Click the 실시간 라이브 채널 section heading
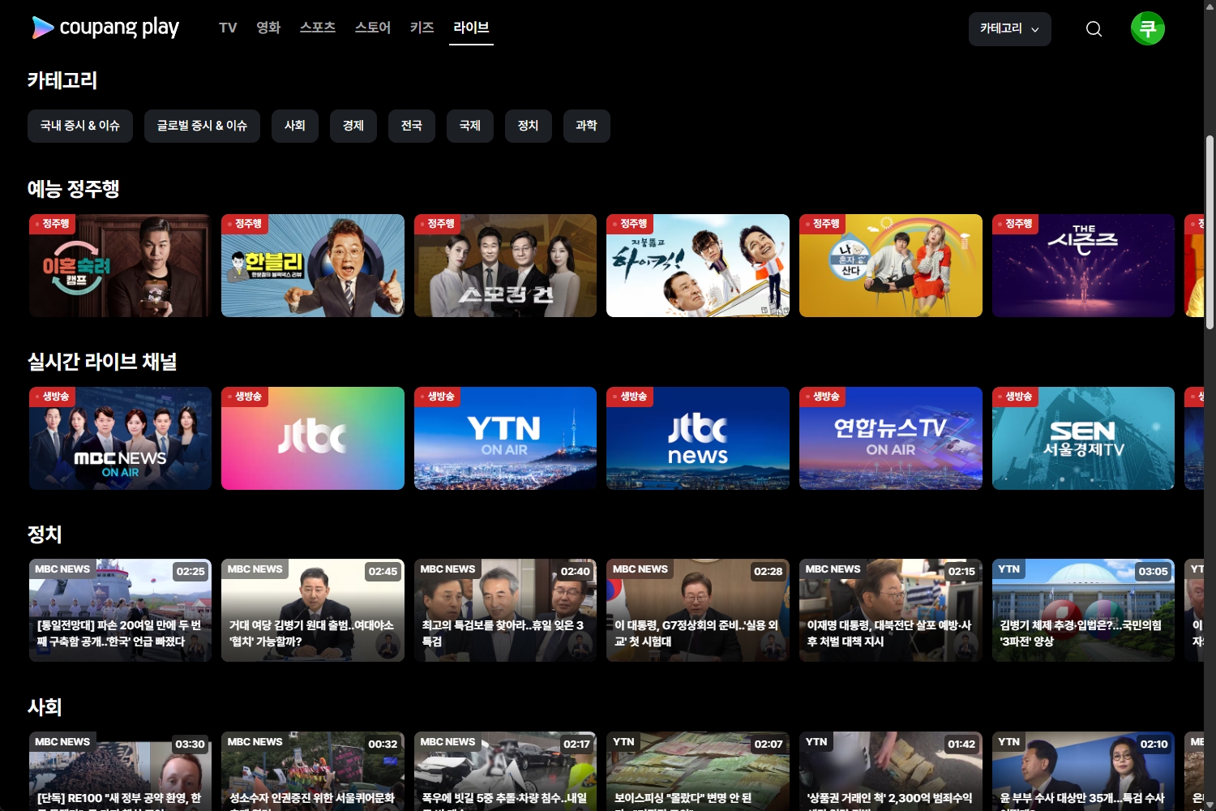This screenshot has width=1216, height=811. 102,362
